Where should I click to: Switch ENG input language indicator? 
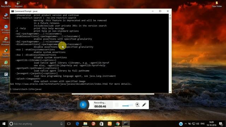(x=202, y=124)
